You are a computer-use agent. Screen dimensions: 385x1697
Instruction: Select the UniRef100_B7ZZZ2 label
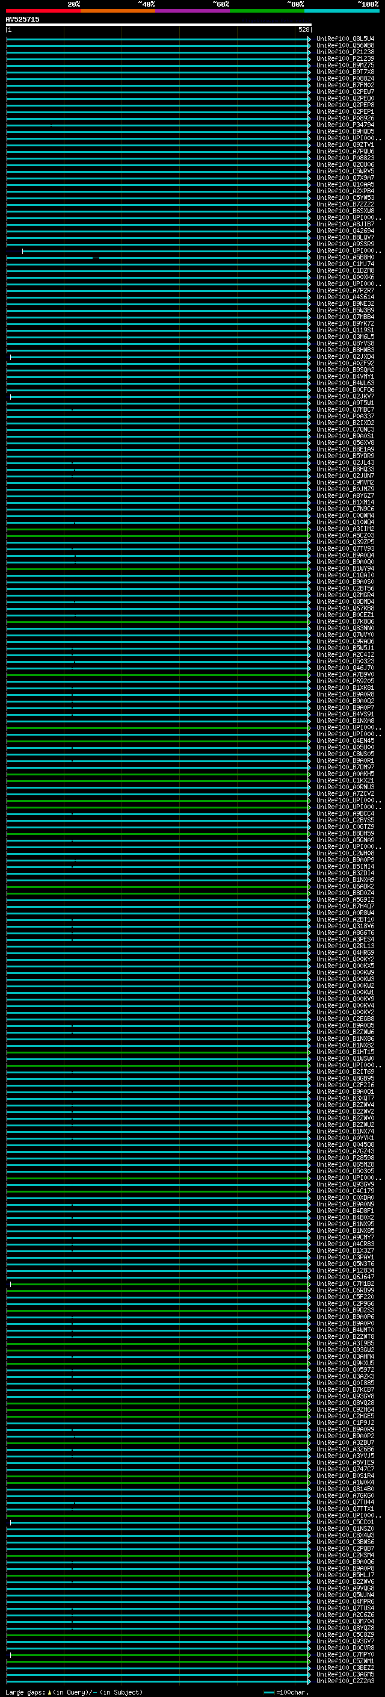(345, 204)
